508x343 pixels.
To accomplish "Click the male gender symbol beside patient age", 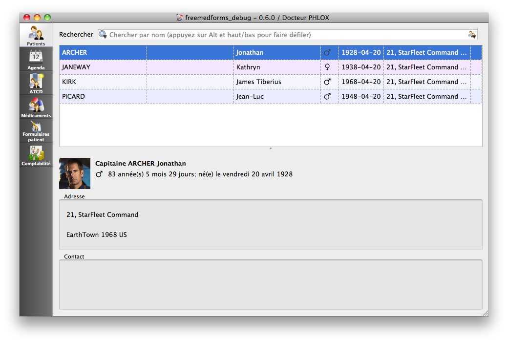I will click(x=99, y=174).
